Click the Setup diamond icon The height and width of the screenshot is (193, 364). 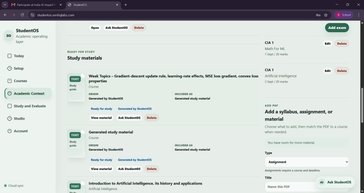tap(9, 69)
